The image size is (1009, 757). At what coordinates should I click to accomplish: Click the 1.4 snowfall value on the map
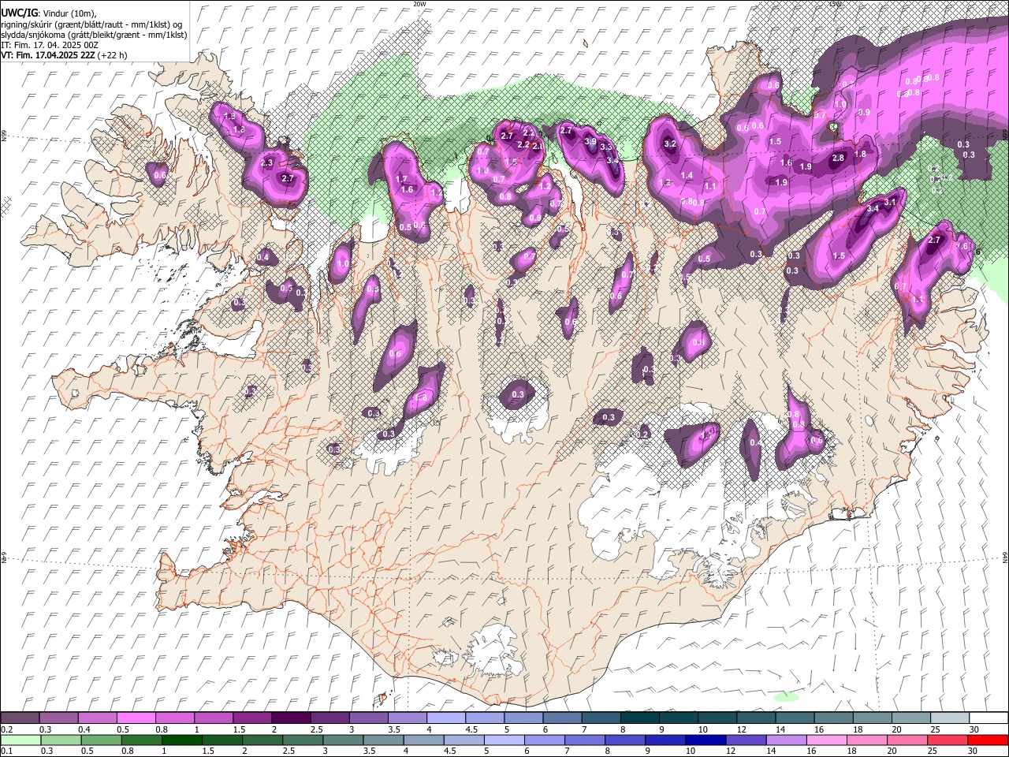687,176
